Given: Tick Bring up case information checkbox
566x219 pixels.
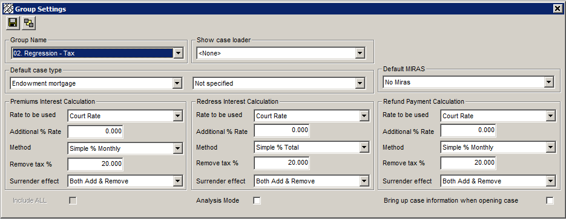Looking at the screenshot, I should coord(550,201).
